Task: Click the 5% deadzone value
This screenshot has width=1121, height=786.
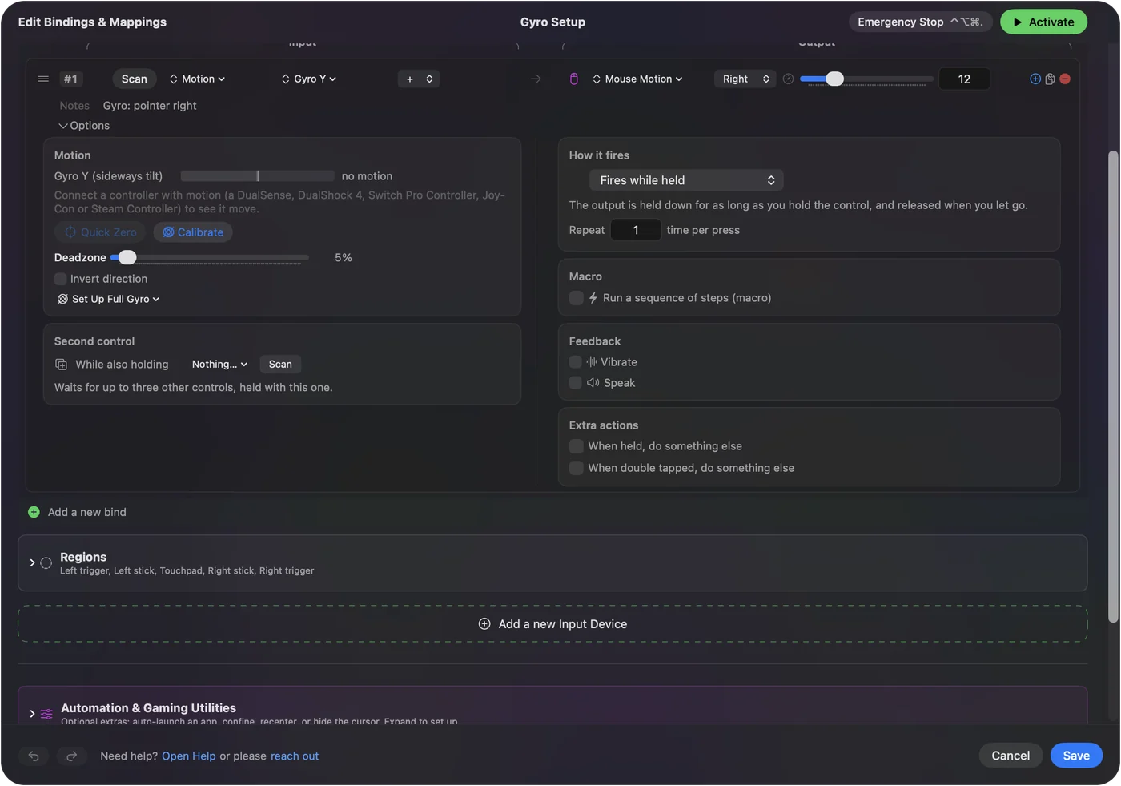Action: 344,257
